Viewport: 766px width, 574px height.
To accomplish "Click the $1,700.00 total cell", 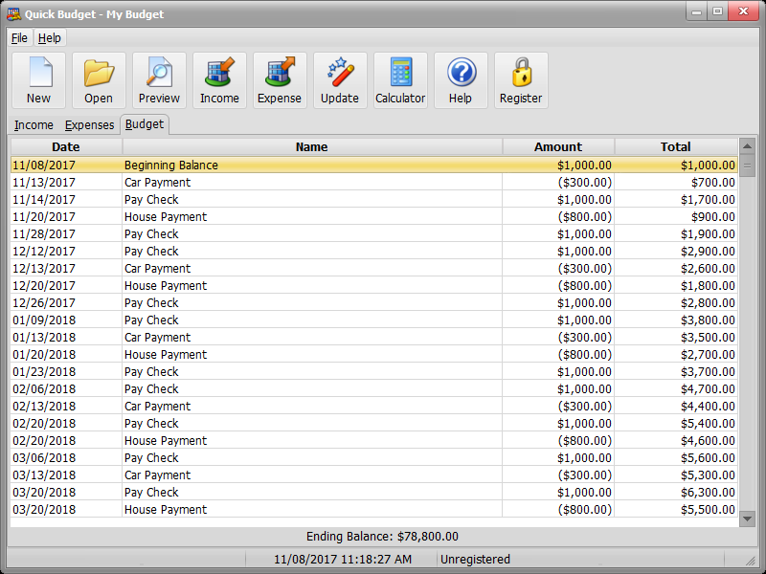I will click(x=676, y=199).
